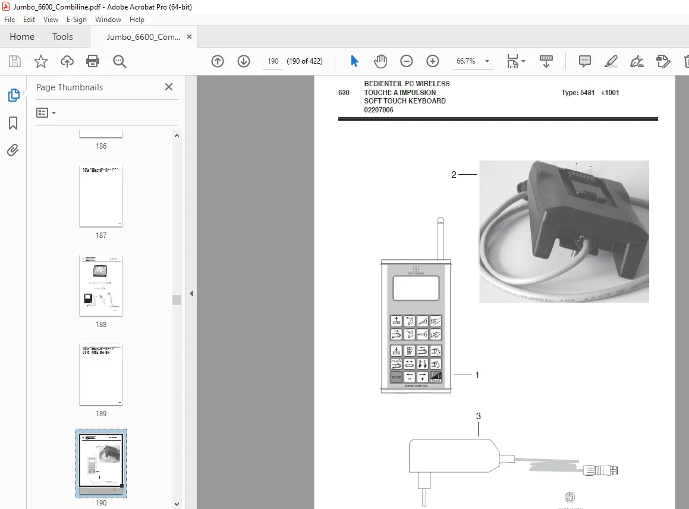Close the Jumbo_6600_Com... document tab
This screenshot has width=689, height=509.
[x=190, y=36]
